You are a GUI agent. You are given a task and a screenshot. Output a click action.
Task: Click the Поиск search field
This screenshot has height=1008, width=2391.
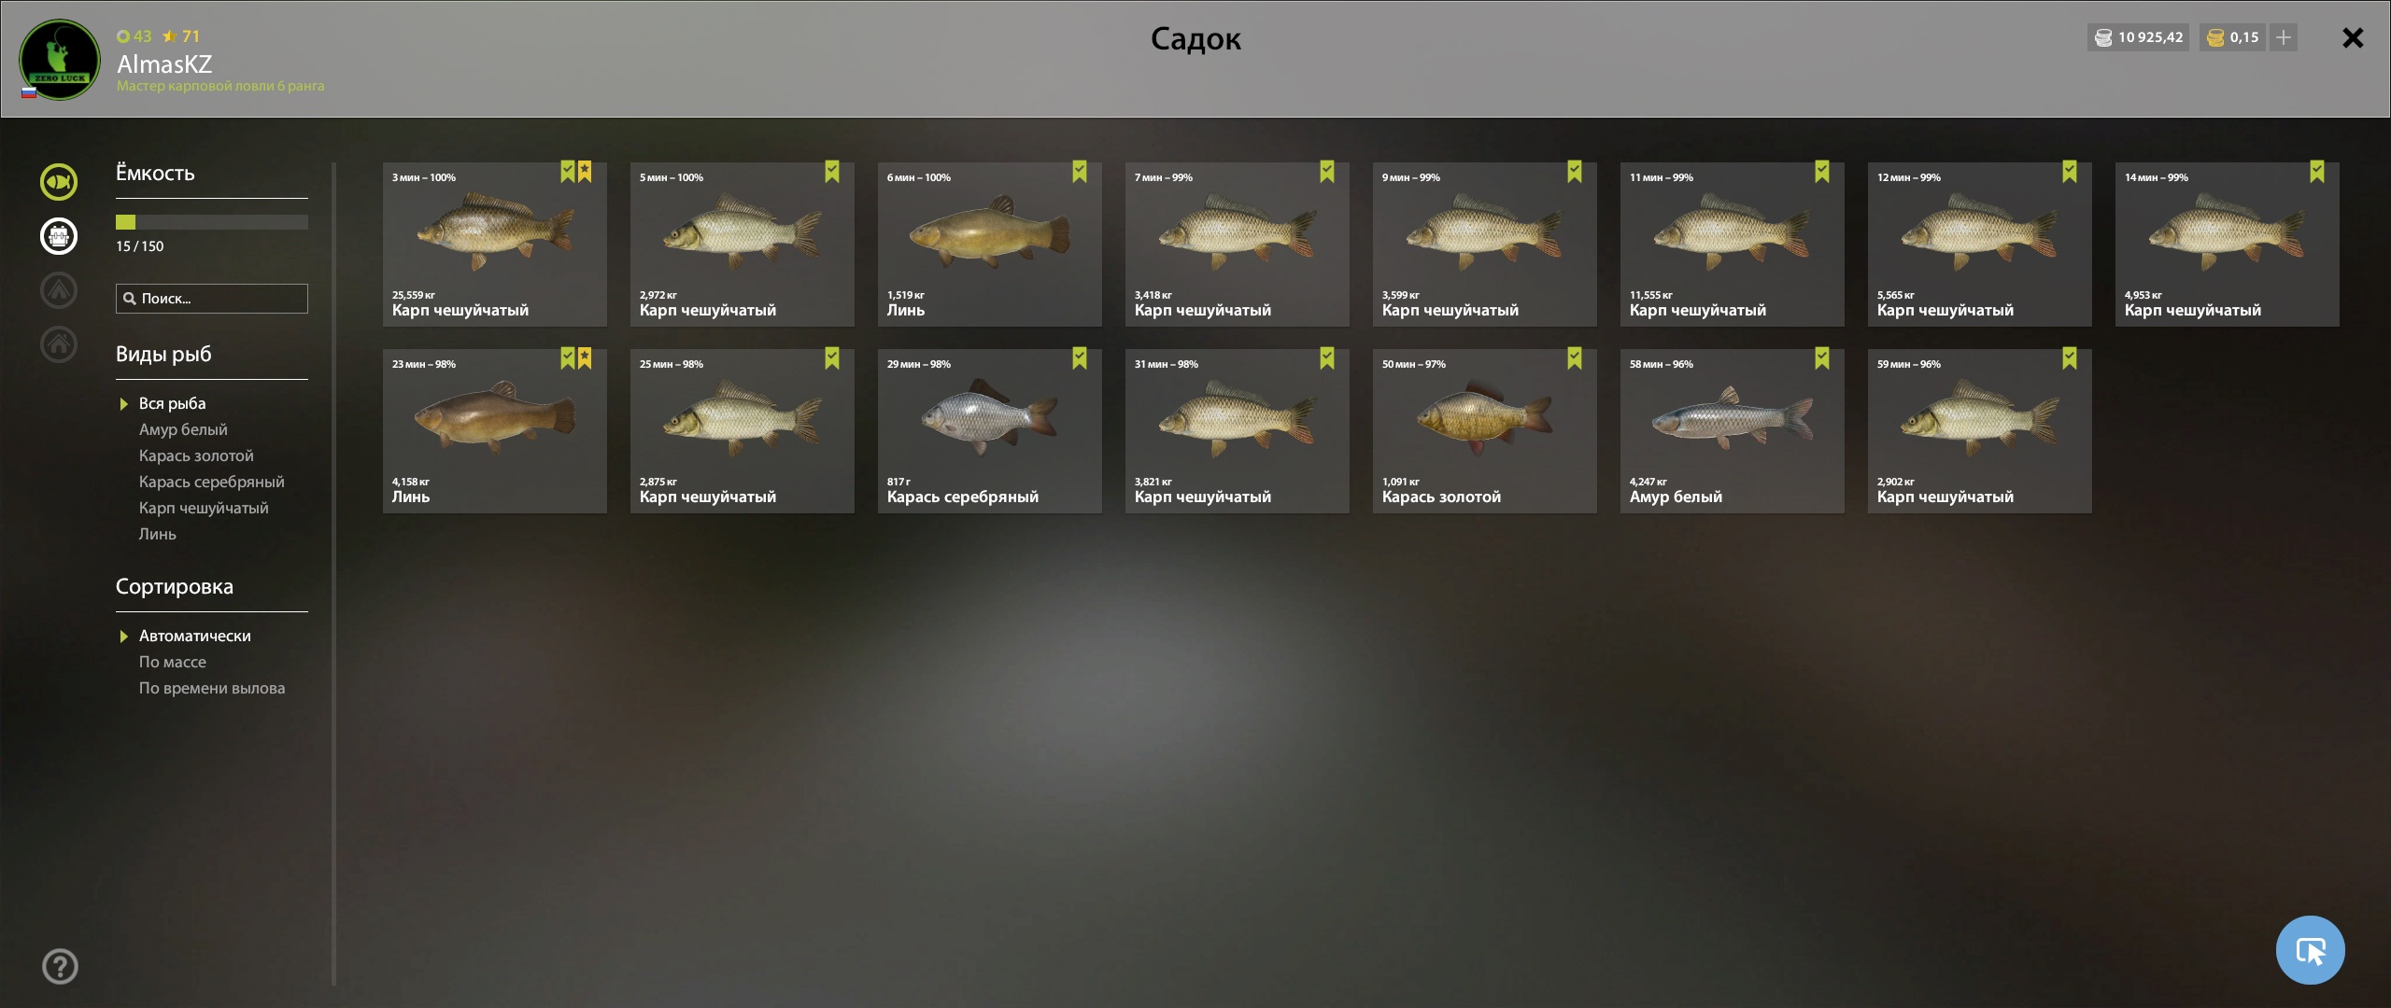[212, 299]
